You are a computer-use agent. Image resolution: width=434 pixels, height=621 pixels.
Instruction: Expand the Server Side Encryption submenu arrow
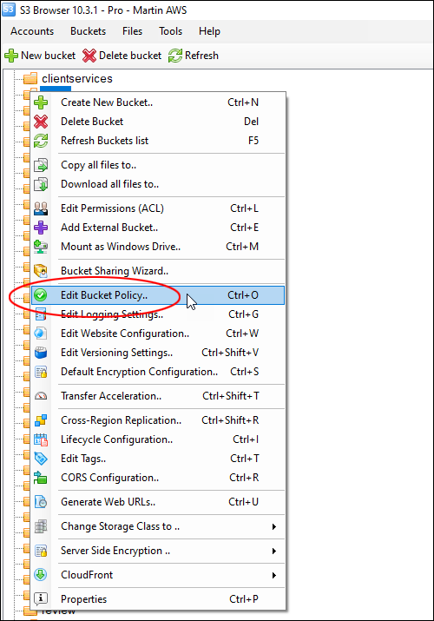pos(273,551)
